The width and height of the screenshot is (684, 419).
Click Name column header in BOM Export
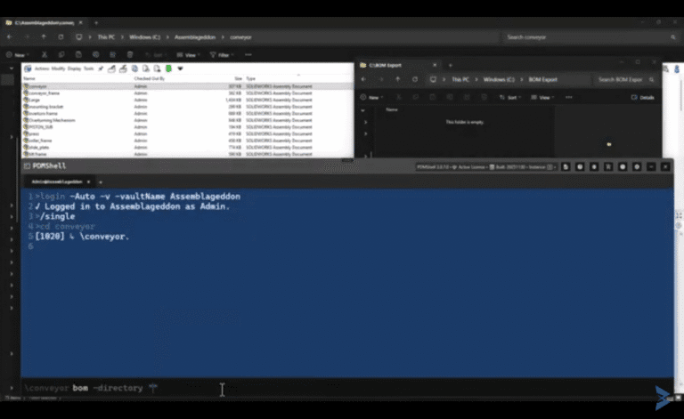392,109
